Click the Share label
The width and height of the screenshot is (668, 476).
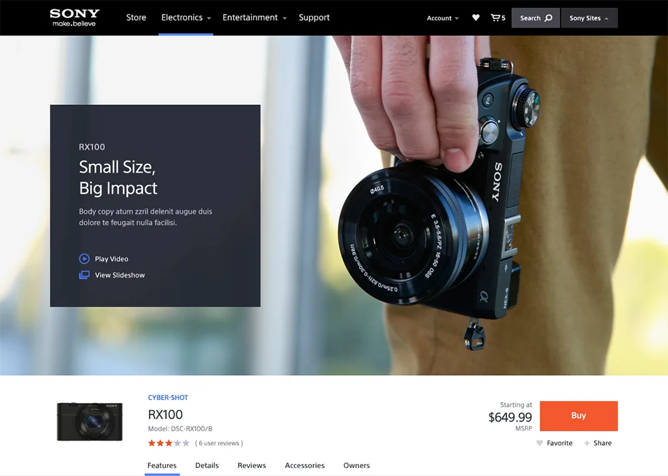click(603, 443)
